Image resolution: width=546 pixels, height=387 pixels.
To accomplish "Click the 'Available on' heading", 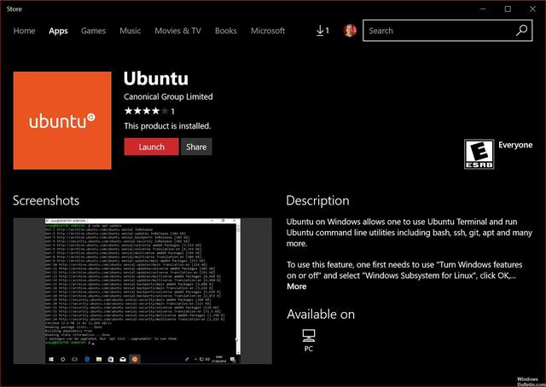I will [321, 315].
